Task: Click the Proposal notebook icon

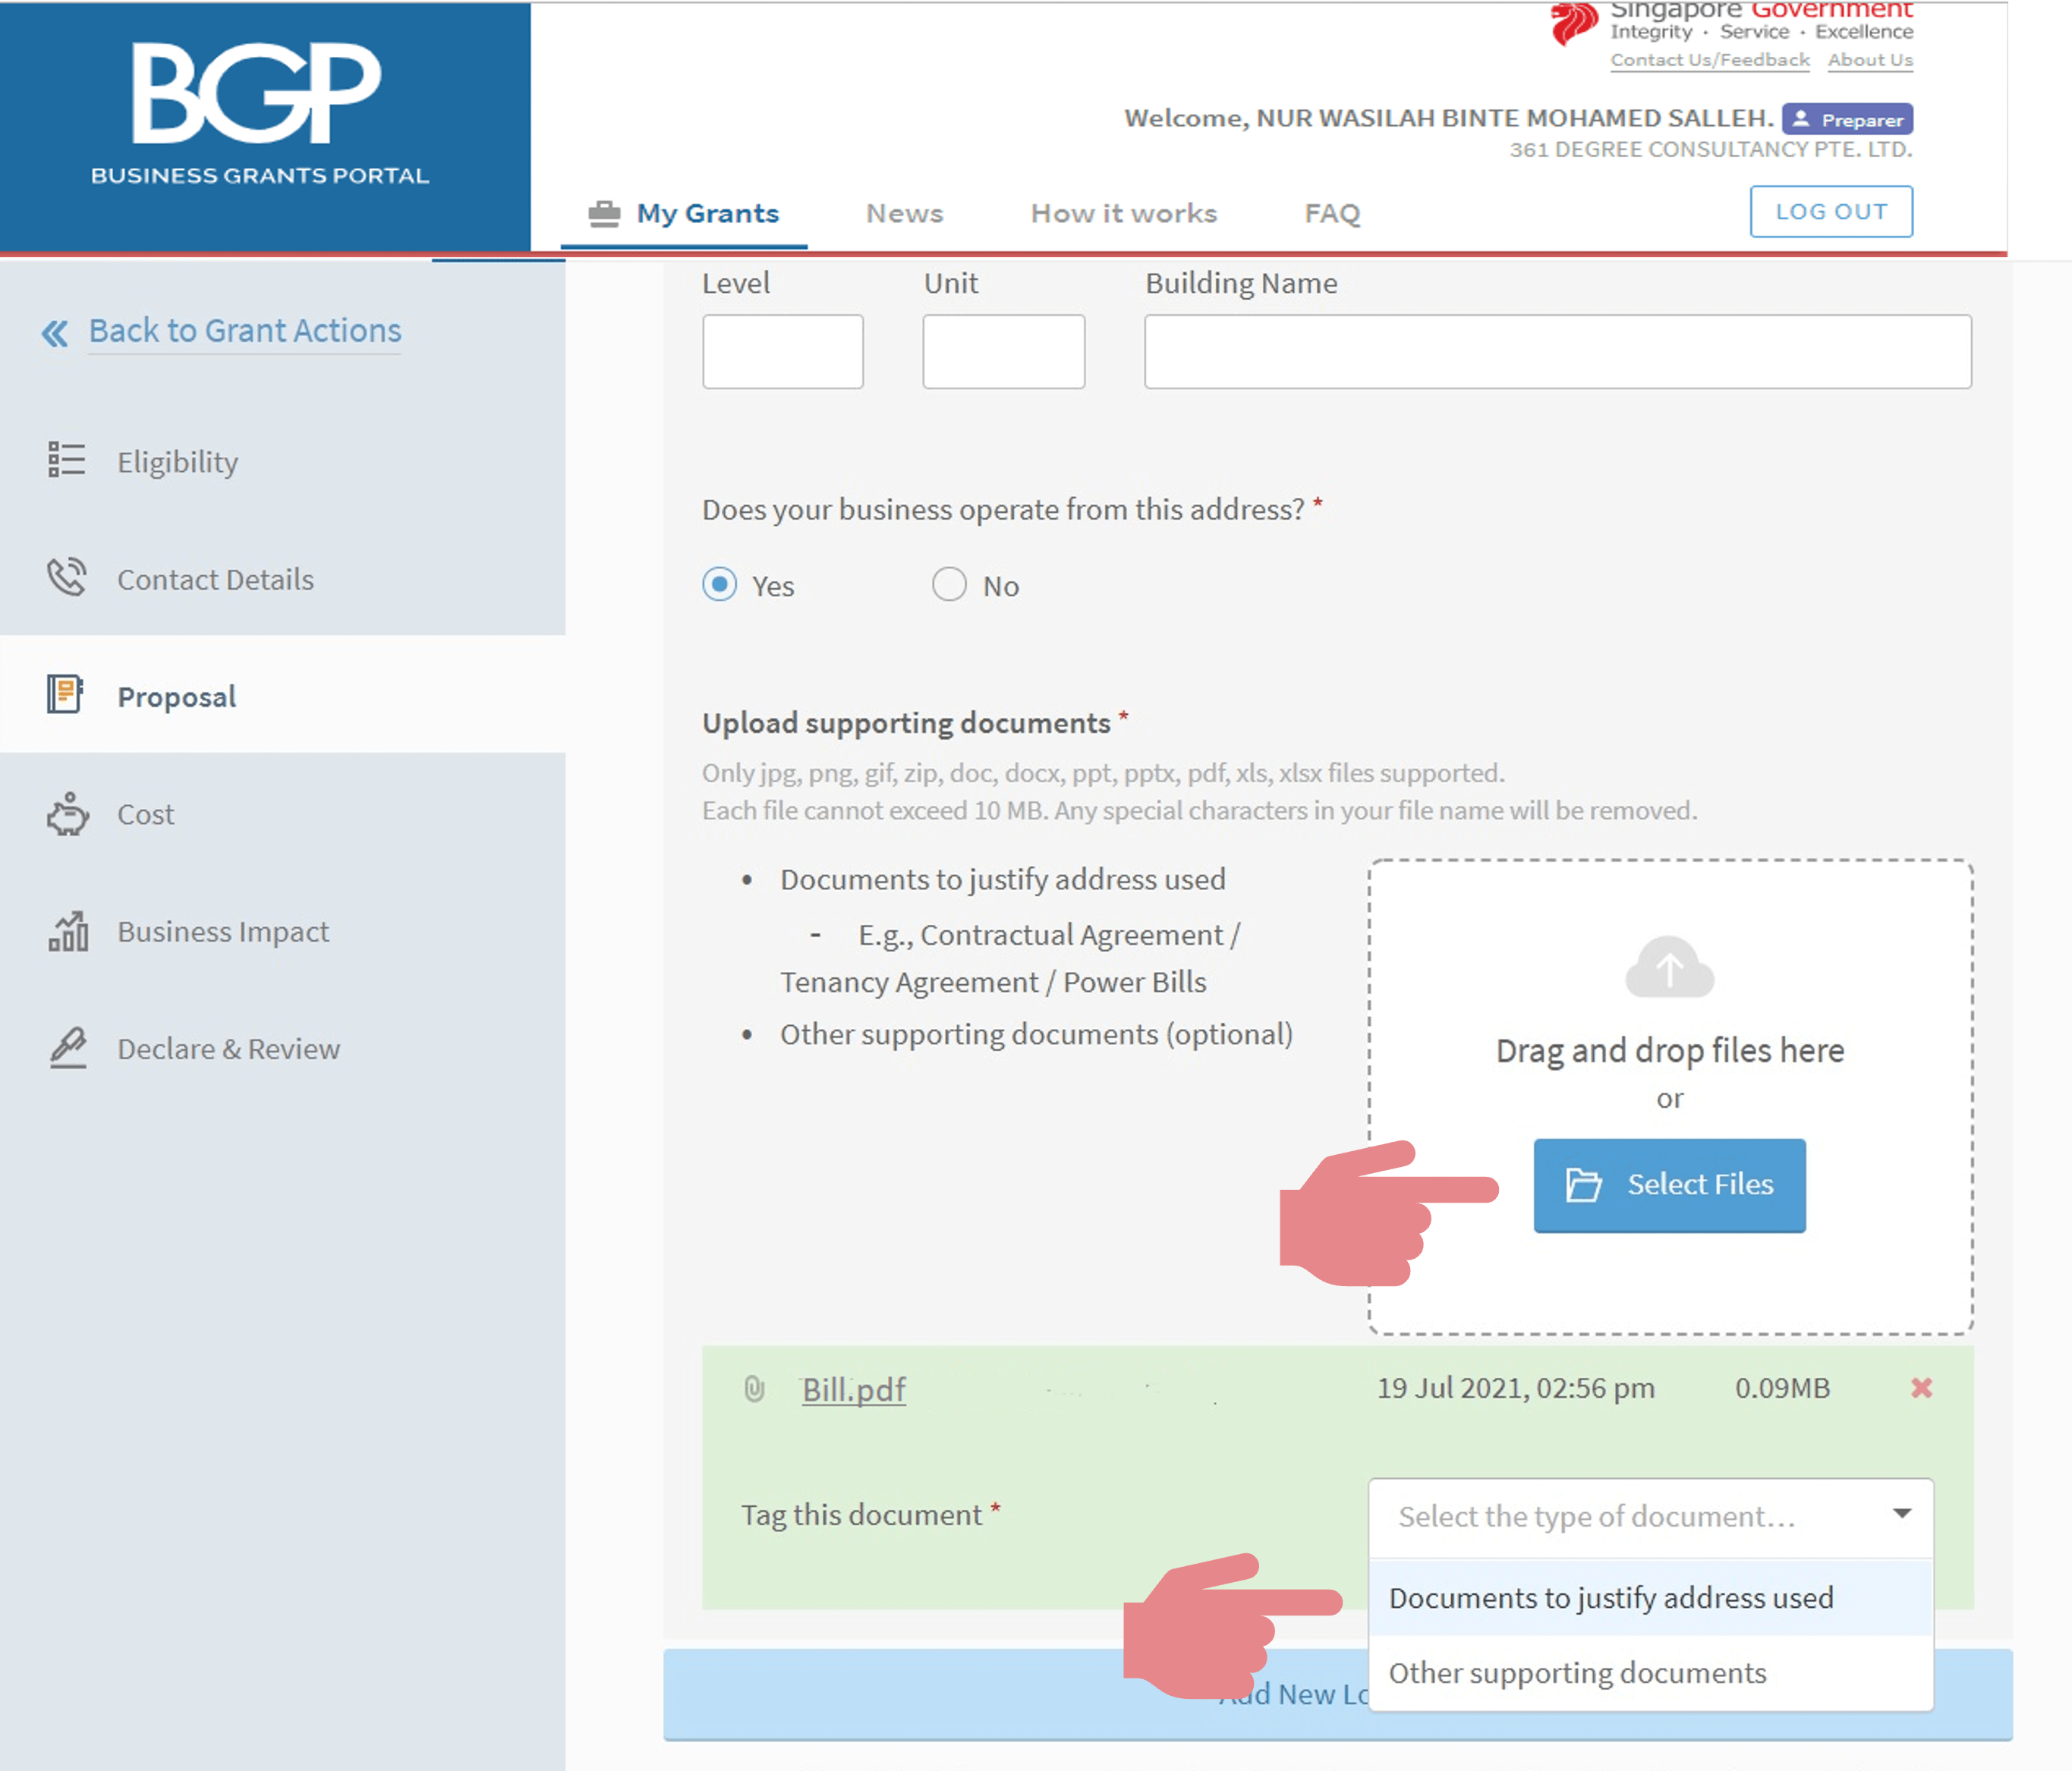Action: coord(65,694)
